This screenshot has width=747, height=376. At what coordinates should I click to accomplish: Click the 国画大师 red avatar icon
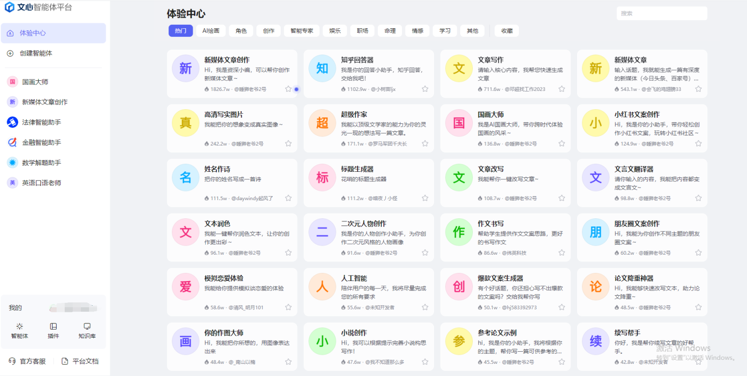[x=458, y=123]
